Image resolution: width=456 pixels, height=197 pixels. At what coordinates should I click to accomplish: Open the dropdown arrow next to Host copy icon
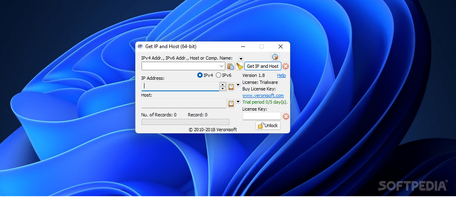[238, 102]
